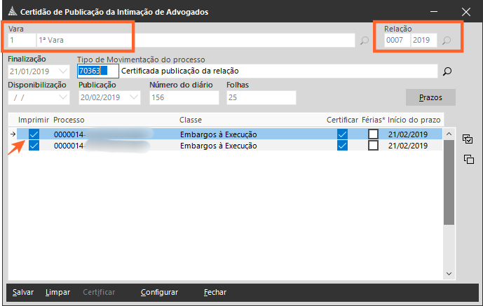This screenshot has width=483, height=306.
Task: Click the movement code field containing 70363
Action: click(x=98, y=71)
